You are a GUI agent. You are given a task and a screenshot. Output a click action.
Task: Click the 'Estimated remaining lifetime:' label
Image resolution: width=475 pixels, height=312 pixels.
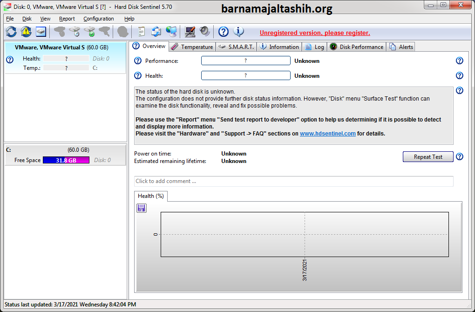point(170,161)
